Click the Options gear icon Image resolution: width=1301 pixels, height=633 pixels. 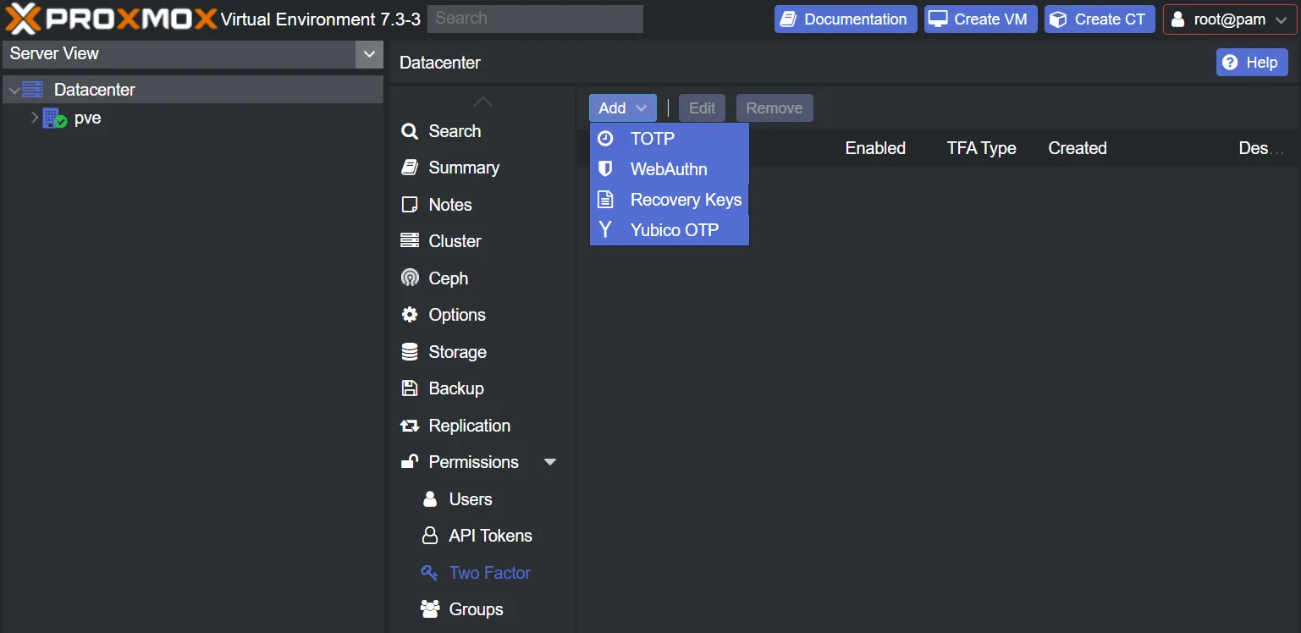(x=410, y=315)
